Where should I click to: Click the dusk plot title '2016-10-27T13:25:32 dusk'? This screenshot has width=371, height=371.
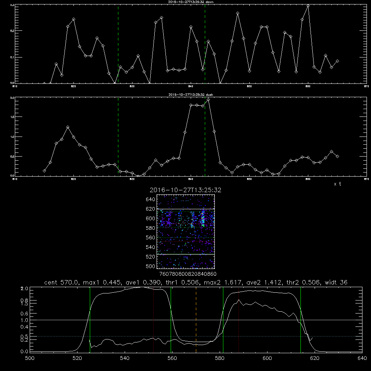click(x=191, y=95)
